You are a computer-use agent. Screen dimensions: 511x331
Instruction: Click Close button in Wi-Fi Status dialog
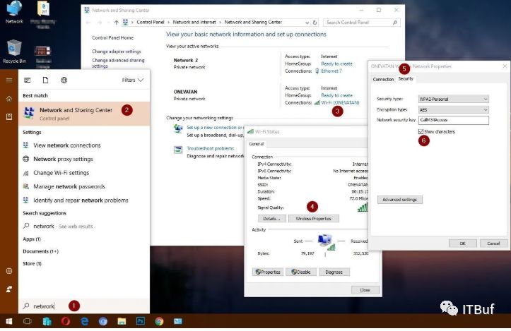point(365,289)
